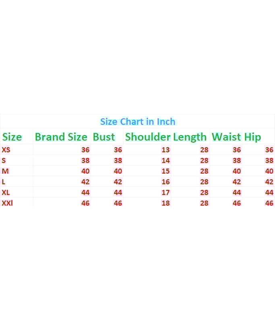Select the Brand Size value for L
This screenshot has width=275, height=322.
(85, 182)
